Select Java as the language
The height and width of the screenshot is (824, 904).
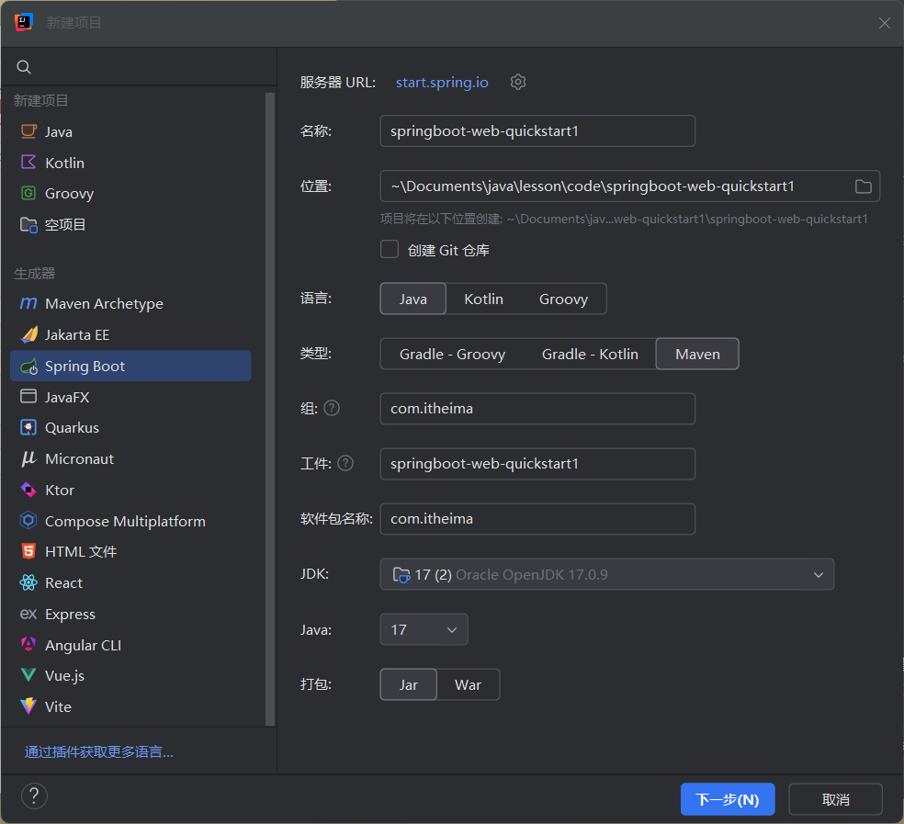point(412,299)
